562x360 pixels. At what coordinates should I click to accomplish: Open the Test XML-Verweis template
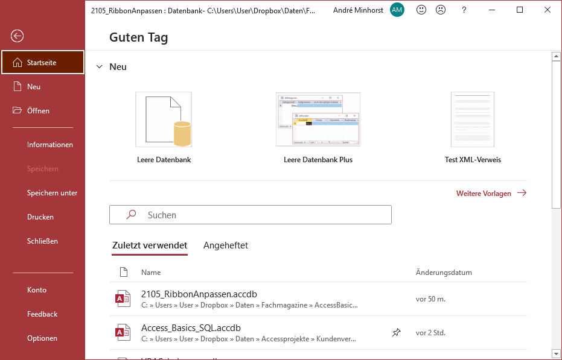coord(473,119)
